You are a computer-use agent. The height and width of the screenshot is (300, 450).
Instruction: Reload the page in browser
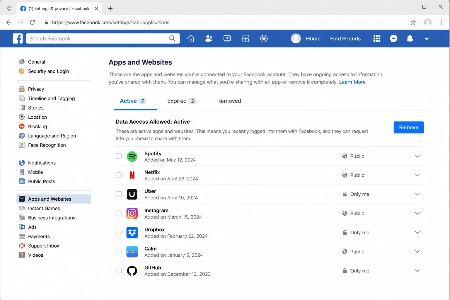click(x=33, y=22)
